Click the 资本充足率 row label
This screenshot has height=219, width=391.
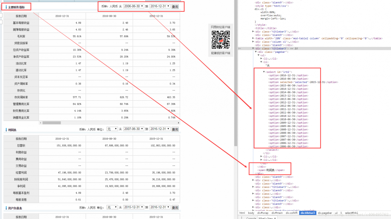pos(21,77)
